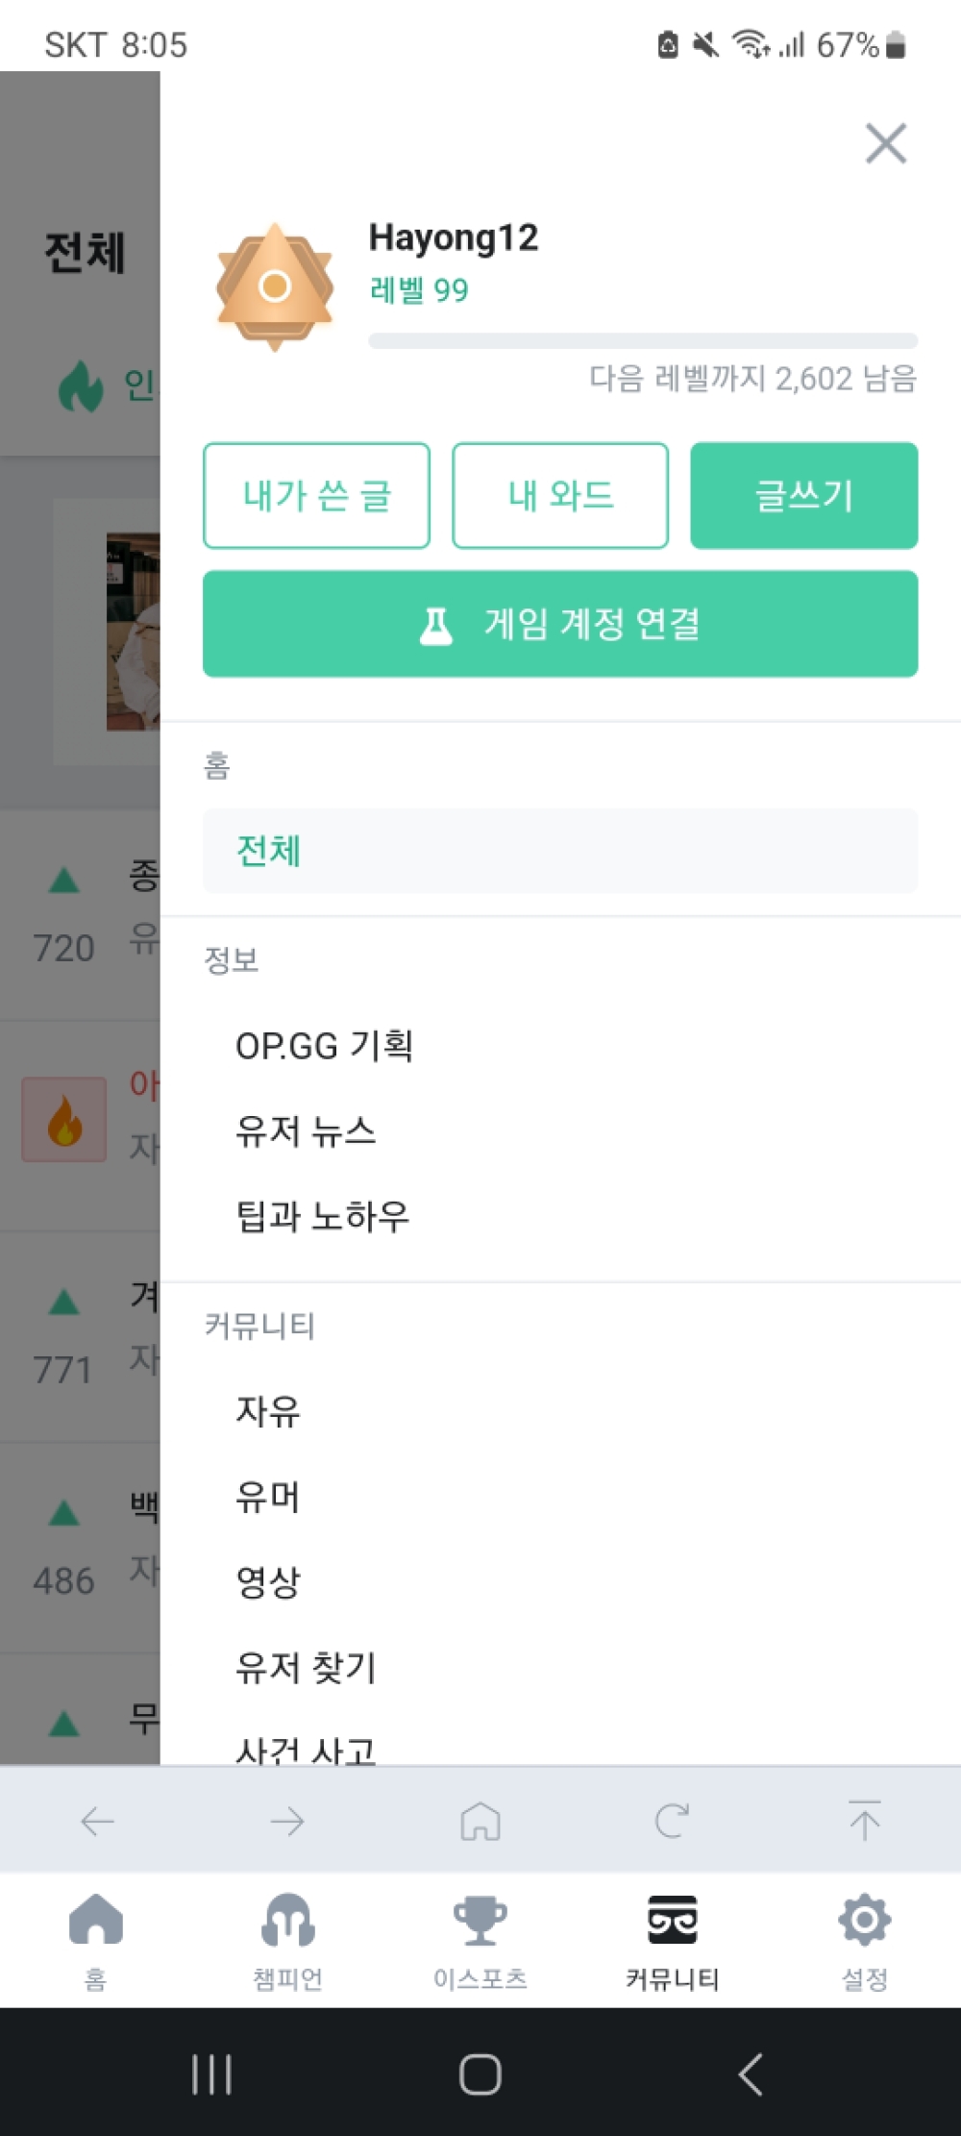Open the 내 와드 list
961x2136 pixels.
pos(560,496)
